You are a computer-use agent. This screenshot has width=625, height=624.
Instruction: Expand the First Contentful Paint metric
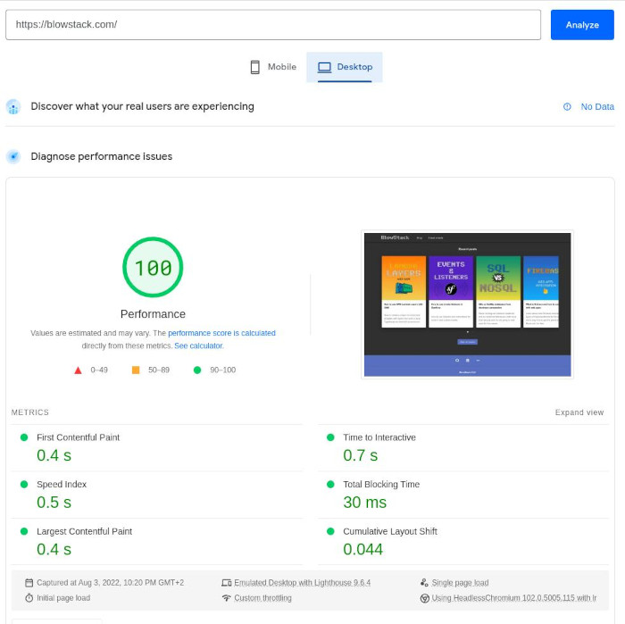click(x=78, y=437)
